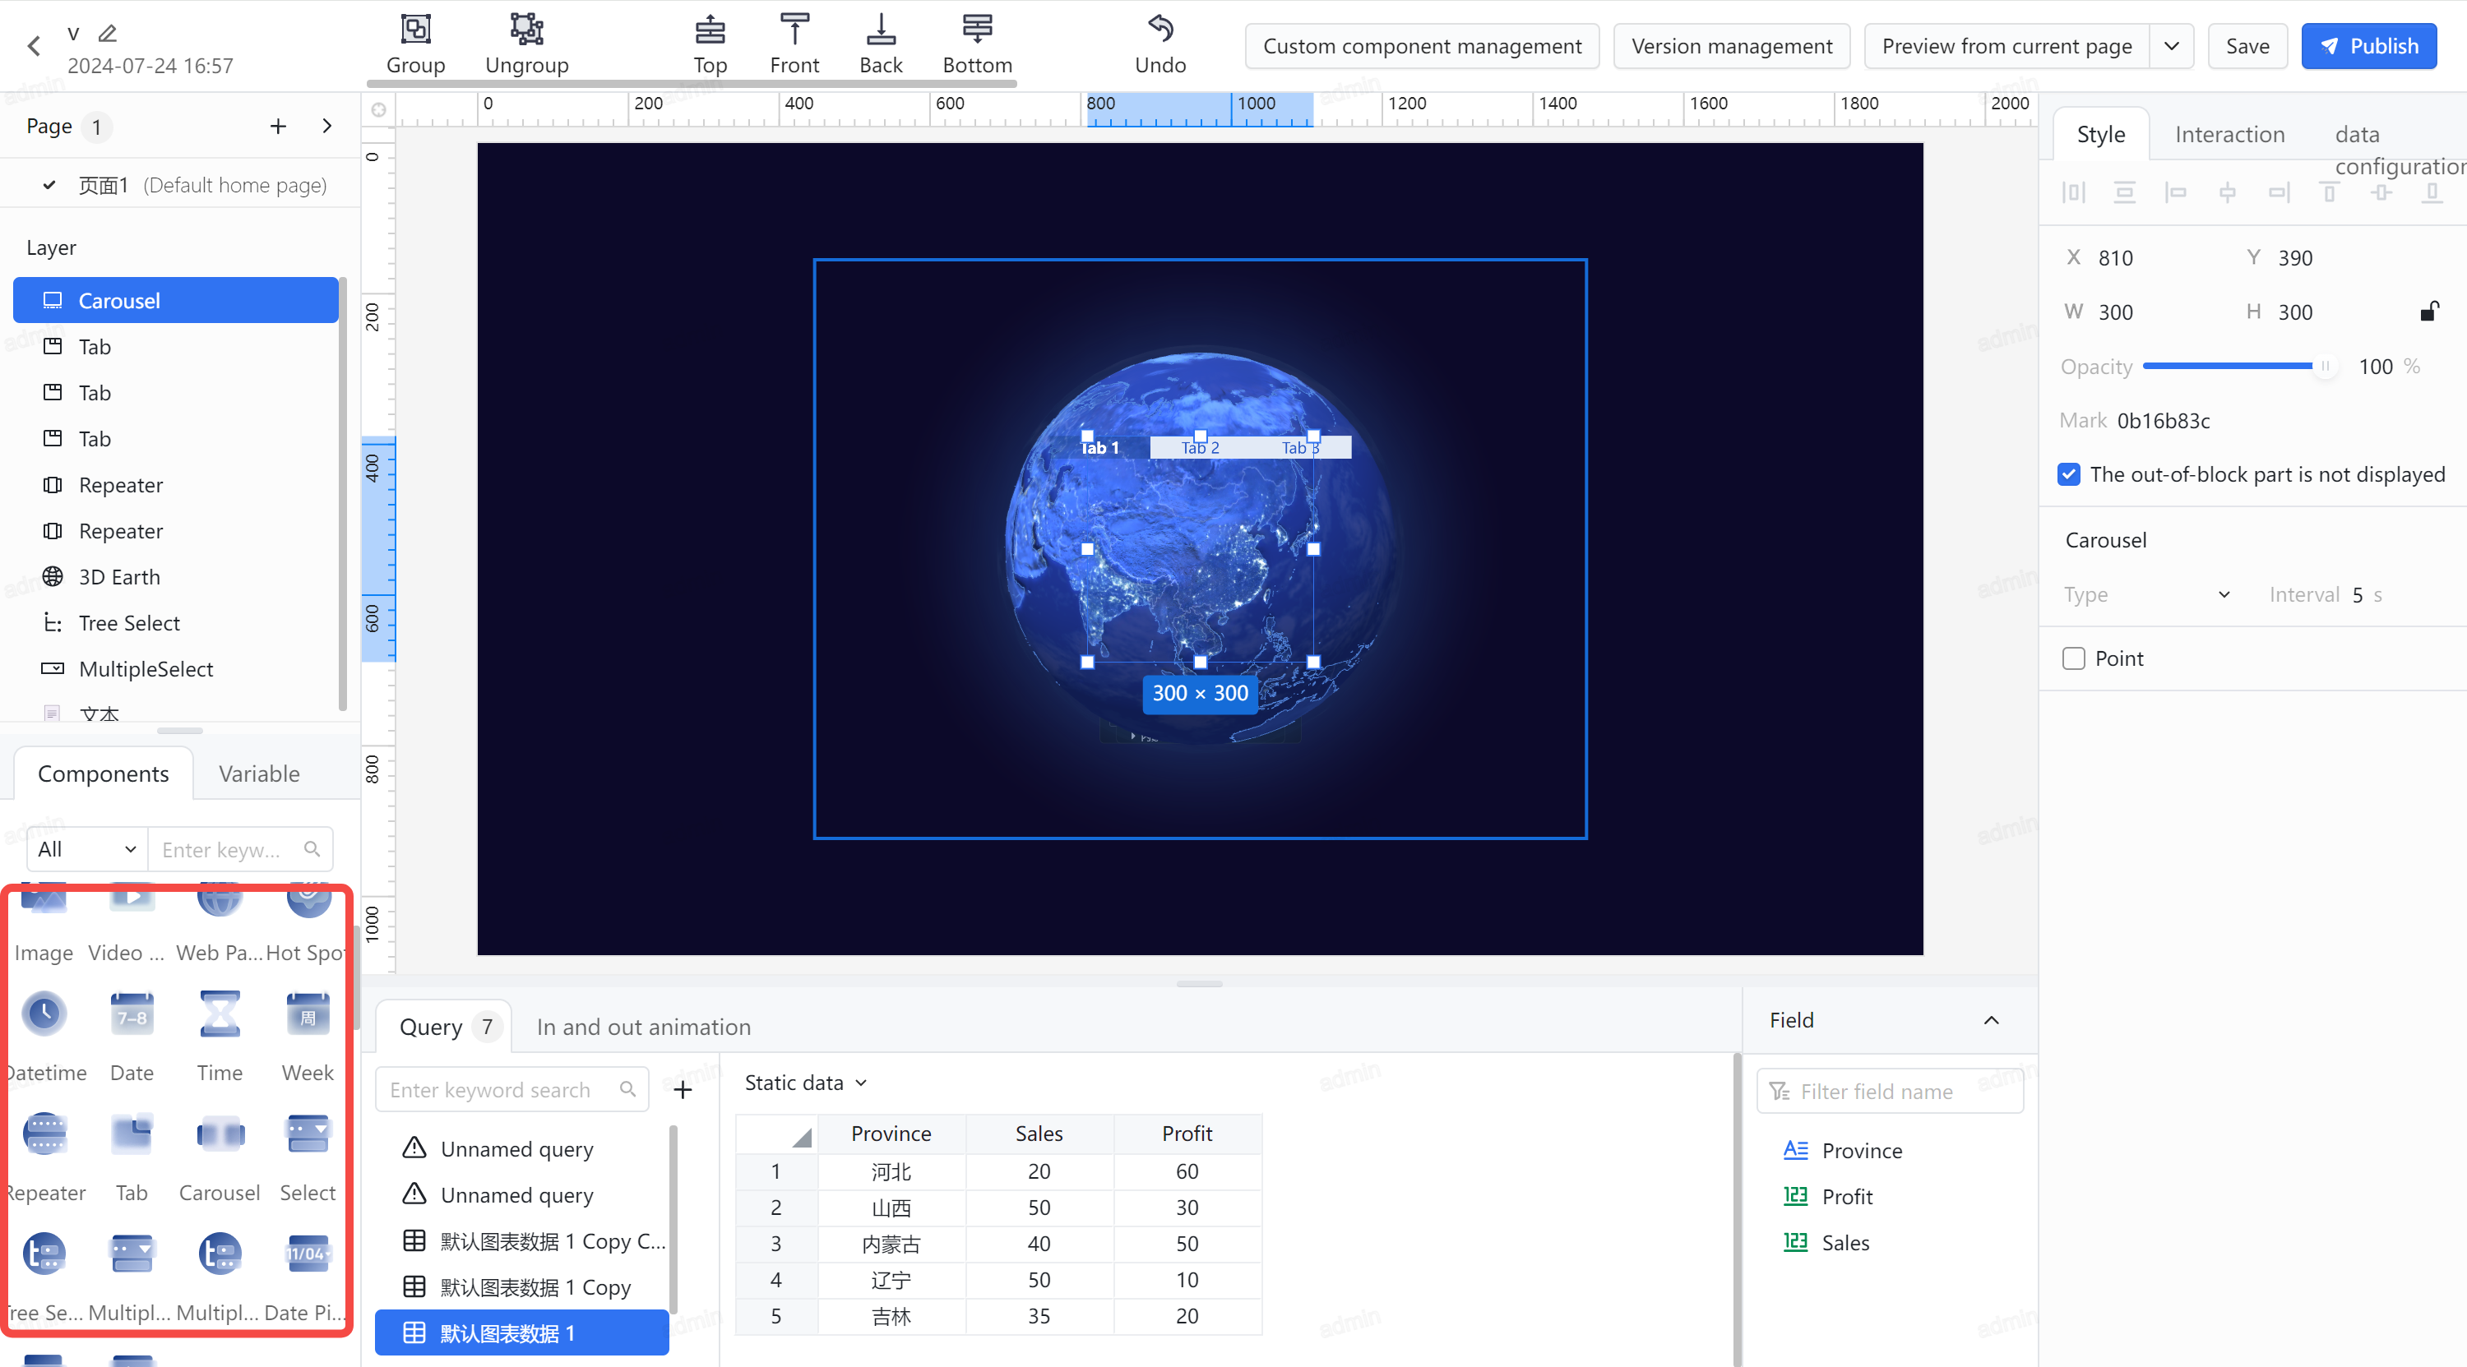Add Tree Select component from library
This screenshot has width=2467, height=1367.
pyautogui.click(x=44, y=1278)
